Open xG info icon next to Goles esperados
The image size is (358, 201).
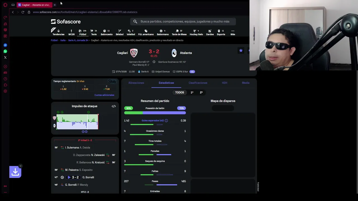click(x=166, y=121)
